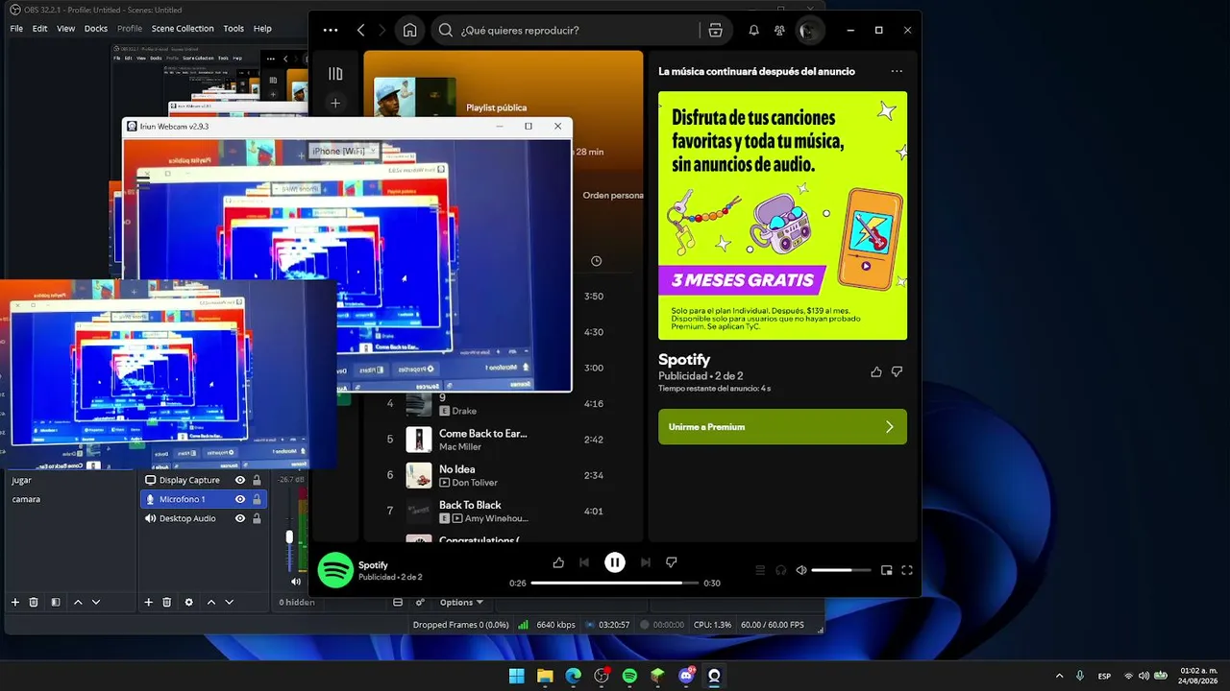Viewport: 1230px width, 691px height.
Task: Move scene down in OBS
Action: (96, 603)
